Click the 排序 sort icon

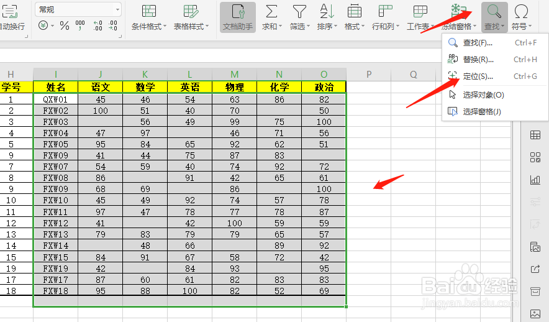click(x=327, y=12)
